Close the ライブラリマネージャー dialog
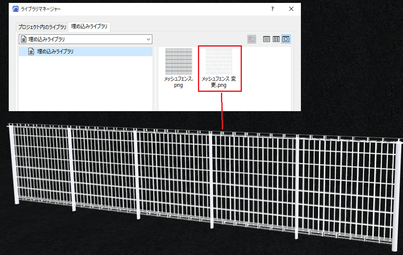This screenshot has width=403, height=255. 291,9
